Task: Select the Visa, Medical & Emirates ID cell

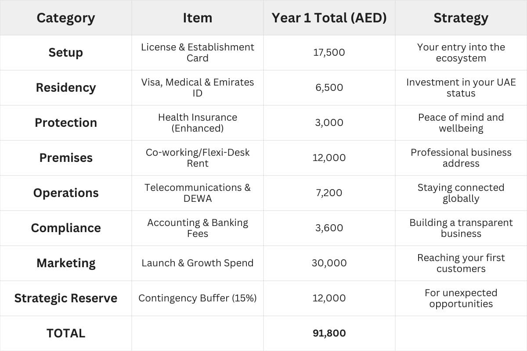Action: (x=197, y=88)
